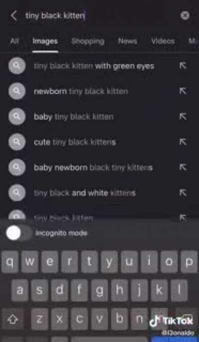Tap the 'q' key on keyboard

click(x=9, y=262)
